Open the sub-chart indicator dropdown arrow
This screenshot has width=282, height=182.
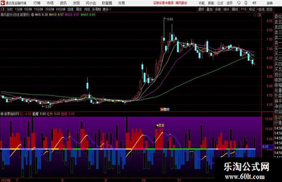pyautogui.click(x=2, y=114)
